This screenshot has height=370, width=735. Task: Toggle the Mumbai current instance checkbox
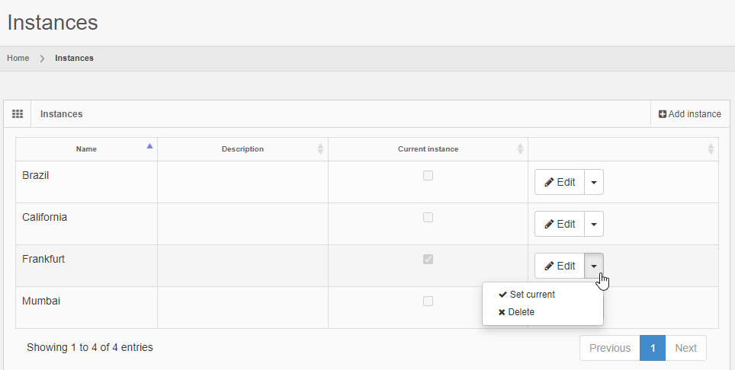(x=428, y=301)
